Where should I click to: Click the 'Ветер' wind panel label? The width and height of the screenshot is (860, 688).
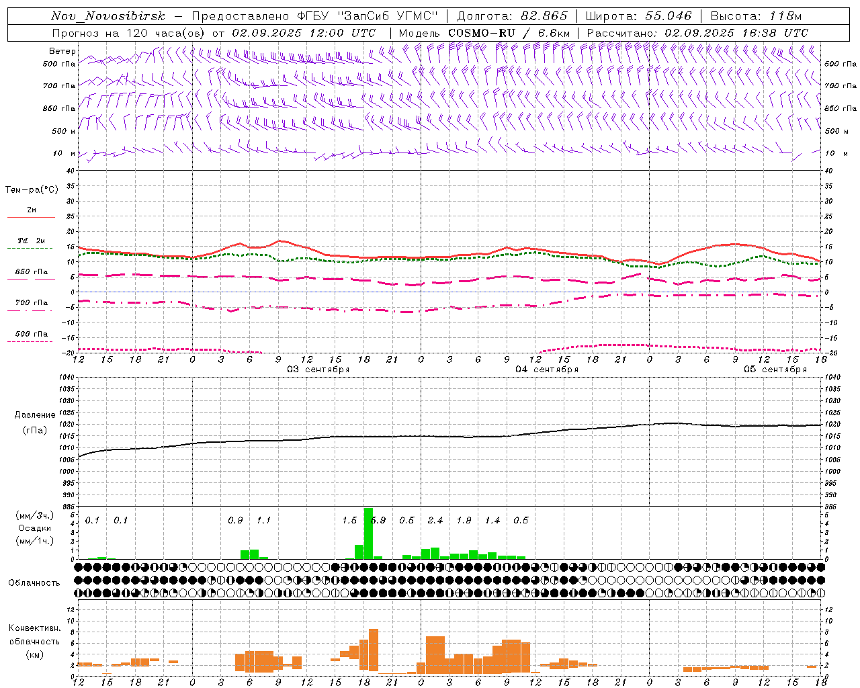pos(62,51)
